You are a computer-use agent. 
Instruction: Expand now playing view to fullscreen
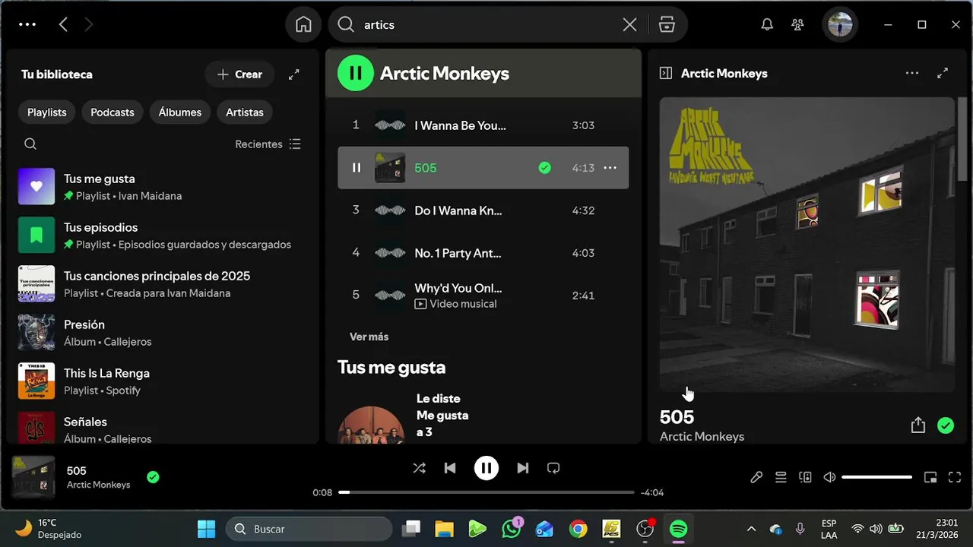(x=943, y=74)
